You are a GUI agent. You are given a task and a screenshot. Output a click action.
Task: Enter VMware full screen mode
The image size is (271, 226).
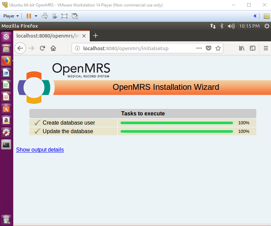click(65, 16)
